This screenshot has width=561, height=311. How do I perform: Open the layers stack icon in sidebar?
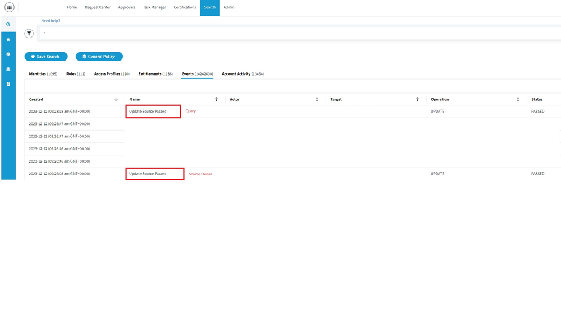tap(8, 69)
